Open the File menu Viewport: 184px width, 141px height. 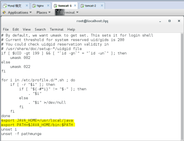(x=6, y=29)
